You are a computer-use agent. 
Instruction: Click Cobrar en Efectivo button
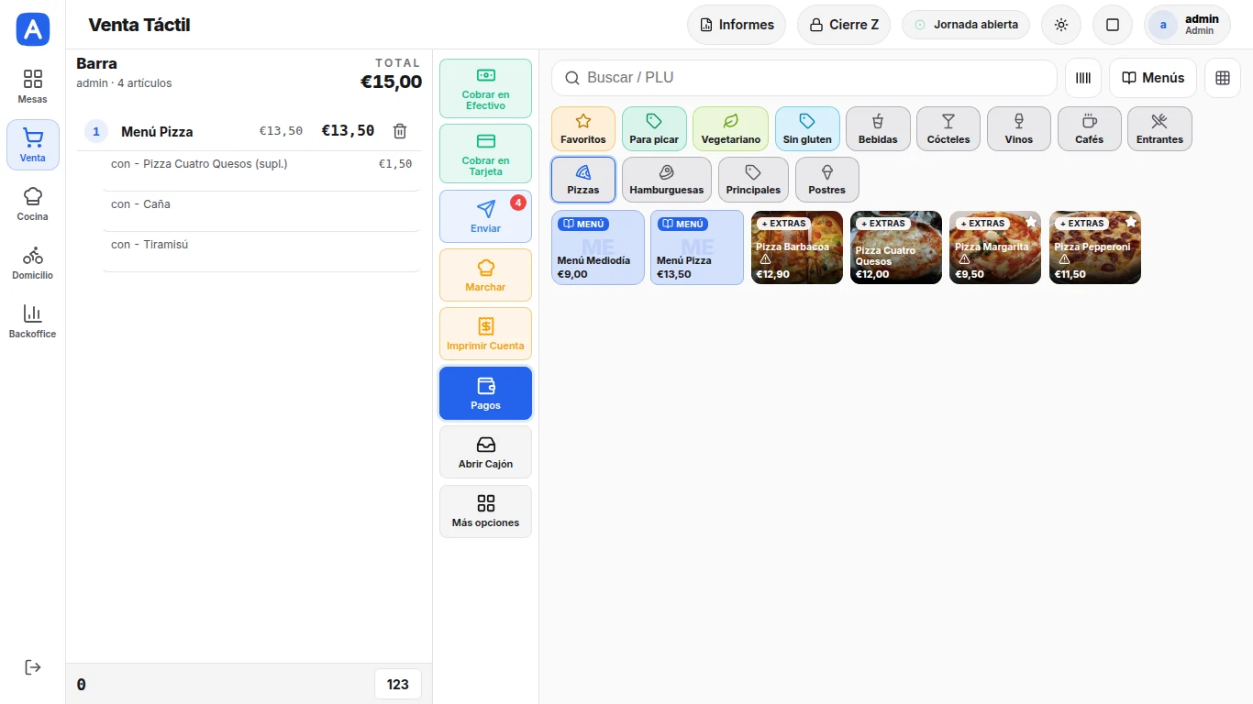(485, 88)
